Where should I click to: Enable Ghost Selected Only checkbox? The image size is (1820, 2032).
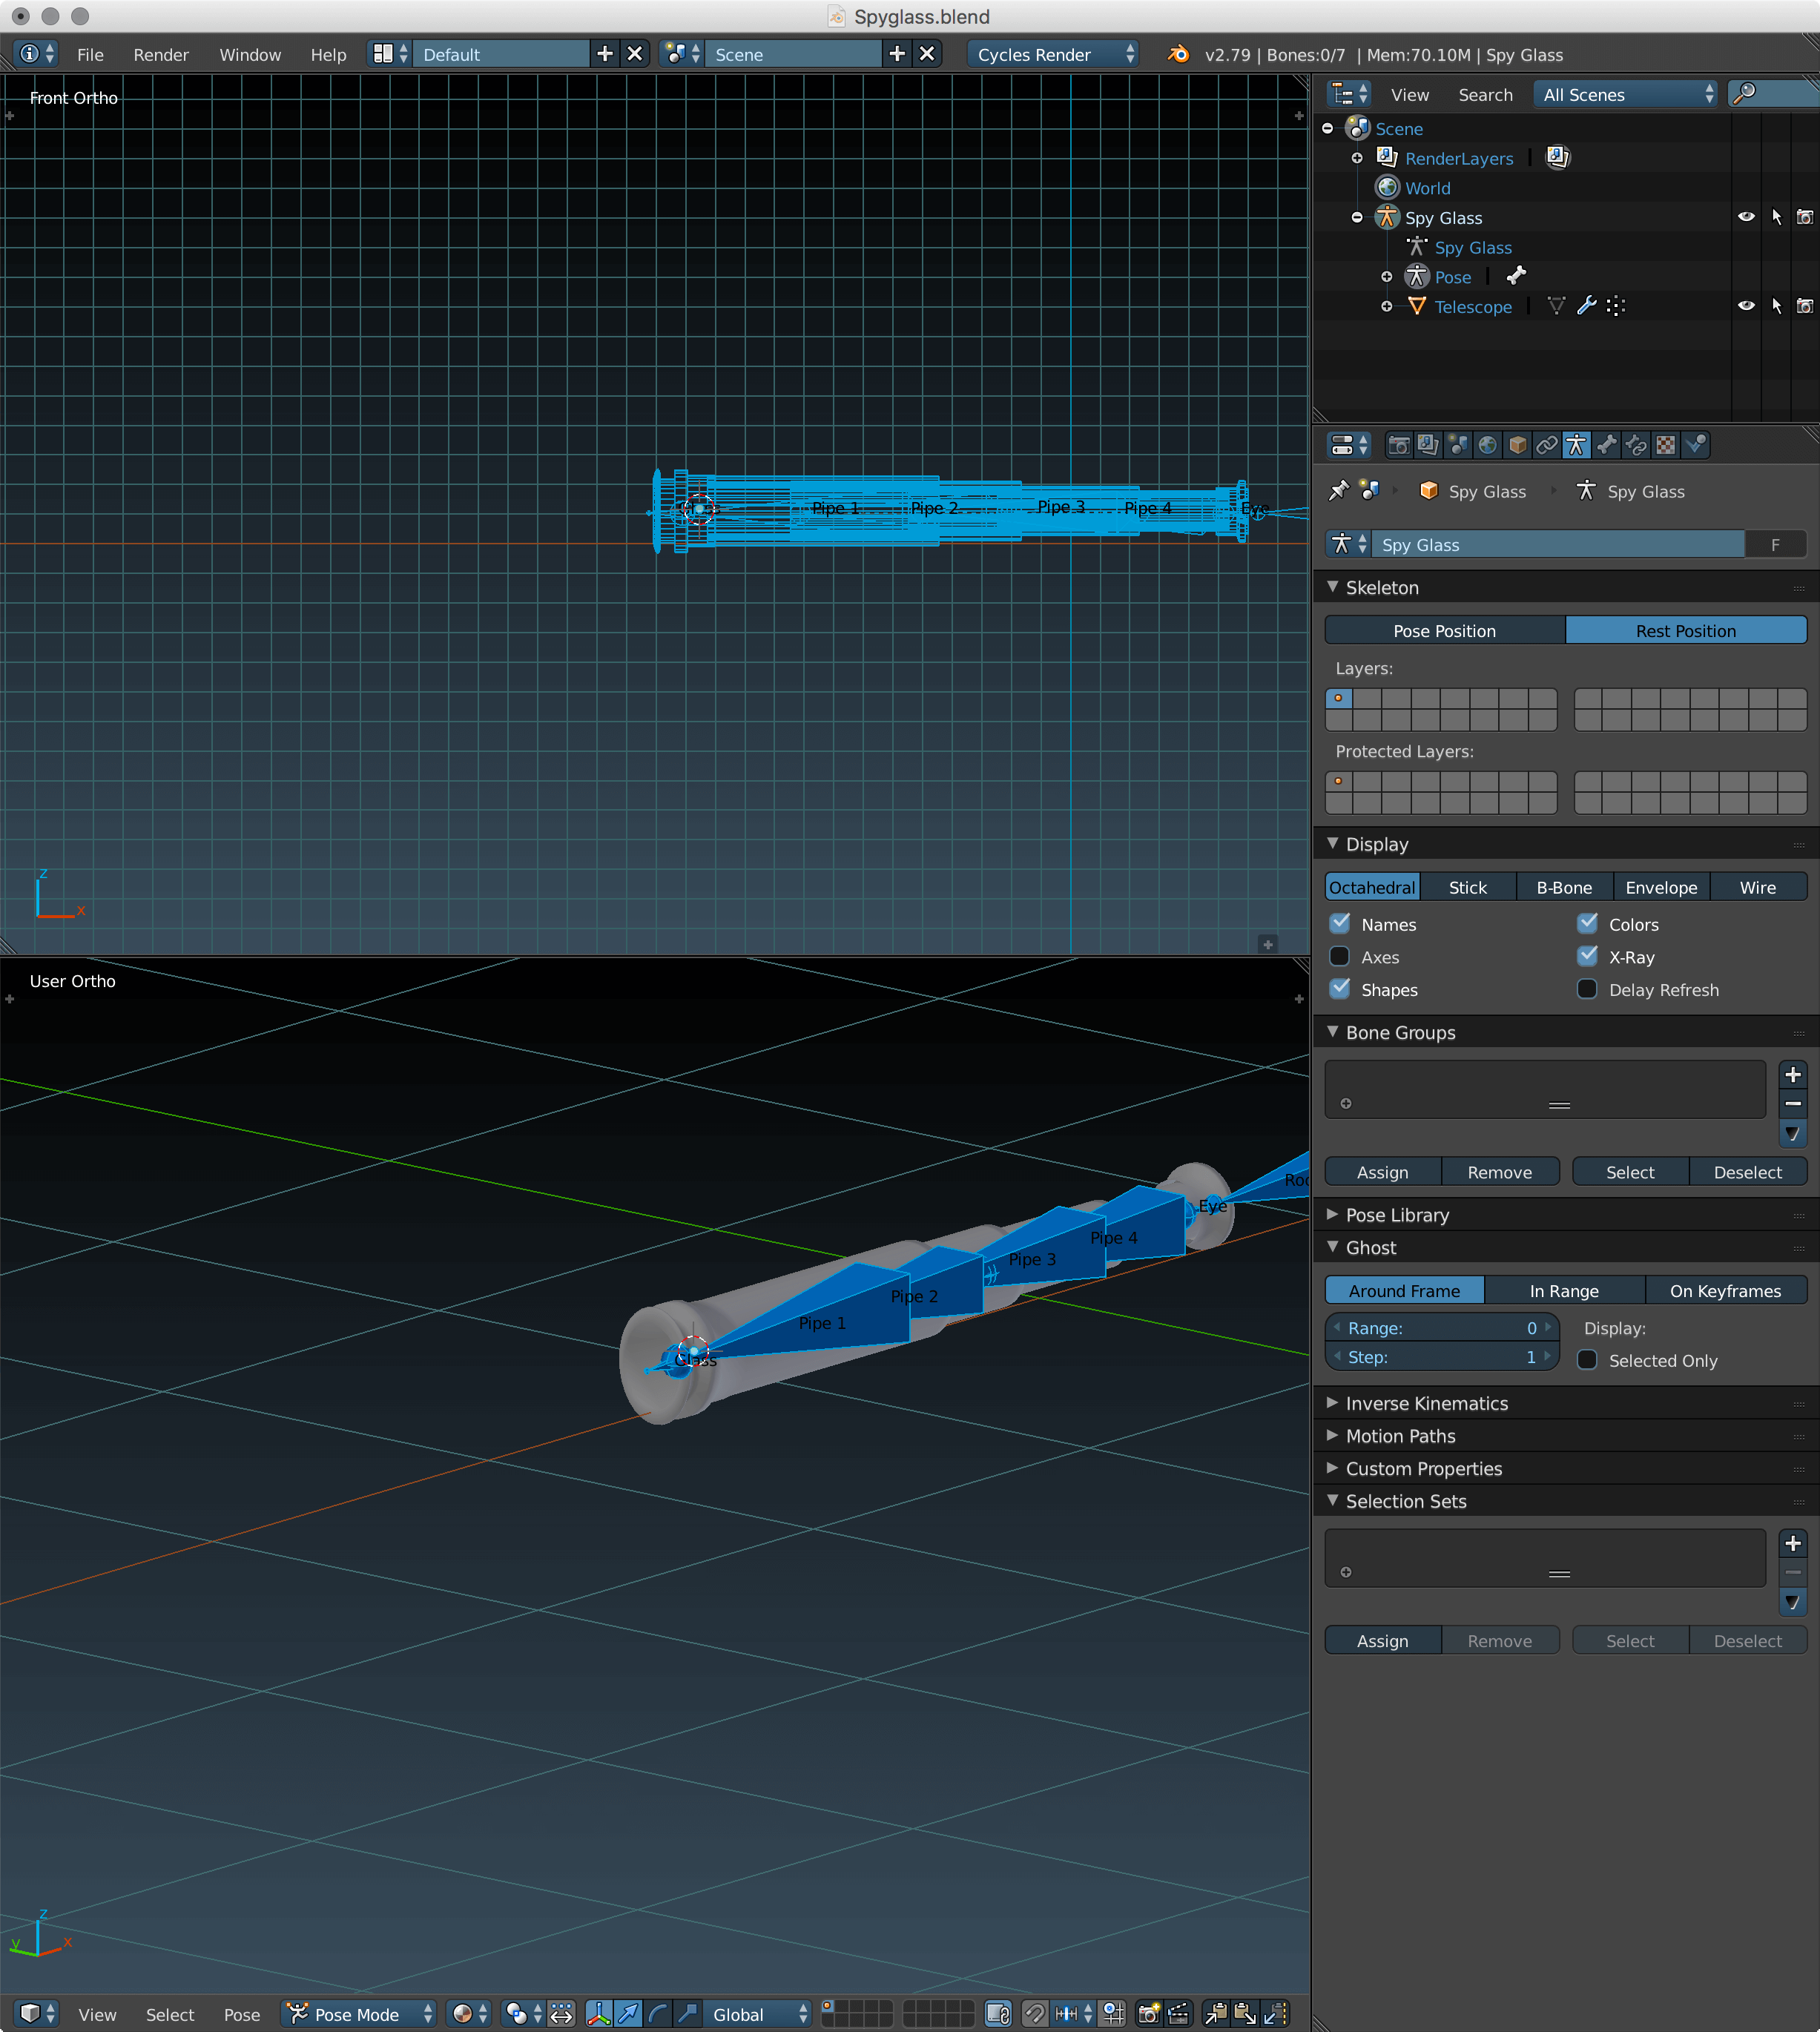click(x=1587, y=1360)
